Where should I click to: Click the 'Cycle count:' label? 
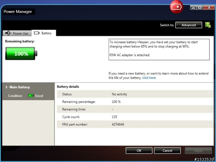tap(71, 117)
